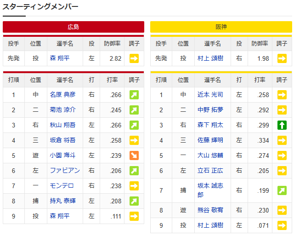Click batting average .292 of 中野 拓夢
This screenshot has height=236, width=294.
(x=263, y=110)
